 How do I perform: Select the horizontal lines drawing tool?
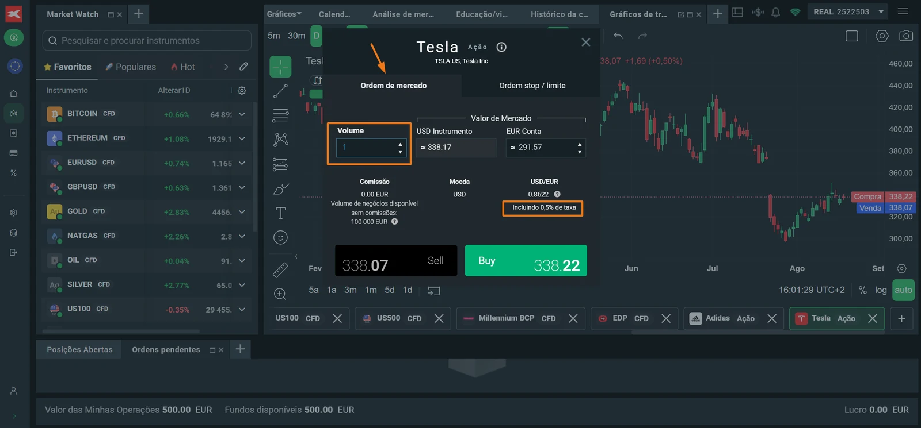point(280,115)
